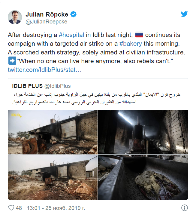View the dough in trough photo
Viewport: 193px width, 215px height.
click(143, 177)
